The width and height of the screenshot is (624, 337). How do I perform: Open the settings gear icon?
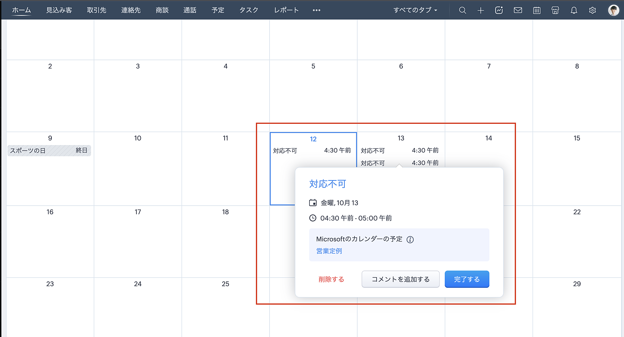tap(592, 10)
